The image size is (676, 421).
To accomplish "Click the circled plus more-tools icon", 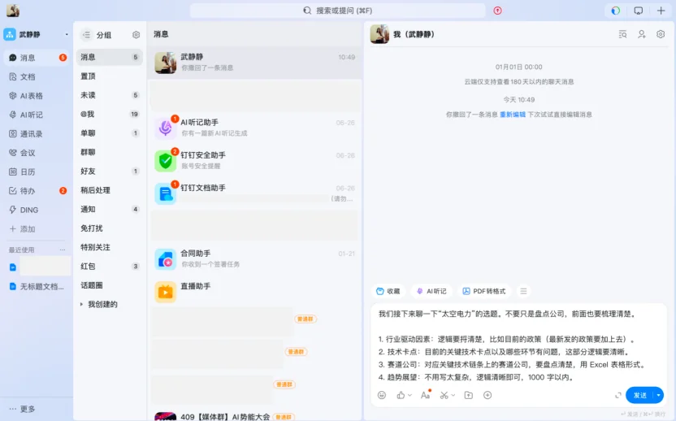I will [x=487, y=395].
